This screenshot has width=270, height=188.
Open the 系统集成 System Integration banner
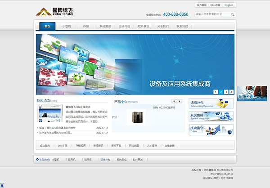[211, 117]
